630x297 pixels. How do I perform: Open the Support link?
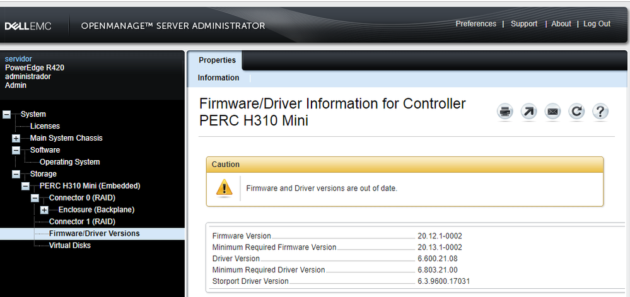coord(524,24)
